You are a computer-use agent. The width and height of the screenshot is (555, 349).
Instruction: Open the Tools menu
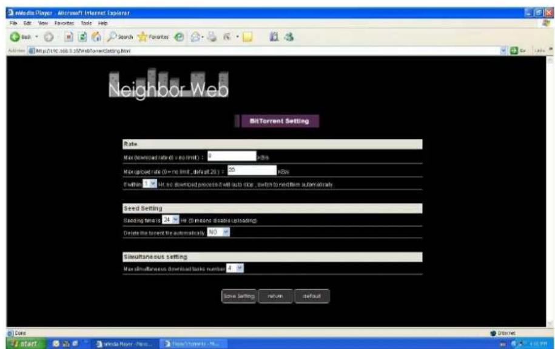coord(86,23)
